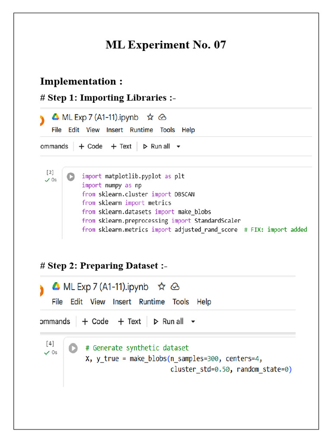Image resolution: width=332 pixels, height=442 pixels.
Task: Click the 'Implementation :' heading
Action: tap(81, 82)
